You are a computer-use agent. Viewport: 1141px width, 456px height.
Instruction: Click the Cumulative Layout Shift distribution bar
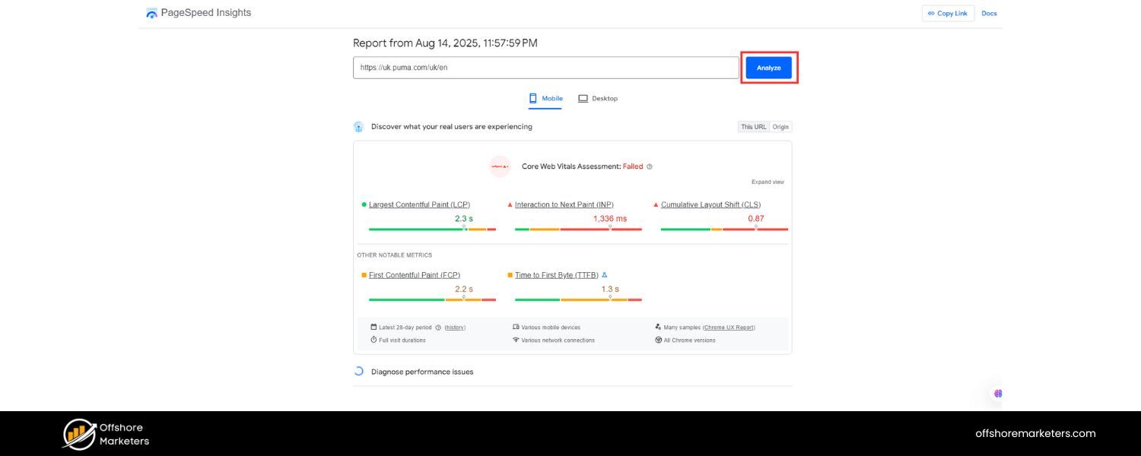723,229
